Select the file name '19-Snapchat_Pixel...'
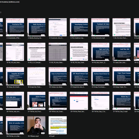This screenshot has height=139, width=139. pos(35,87)
